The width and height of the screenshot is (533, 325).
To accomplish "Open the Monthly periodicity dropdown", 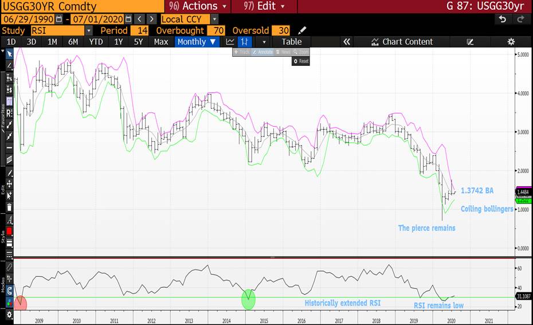I will (197, 42).
